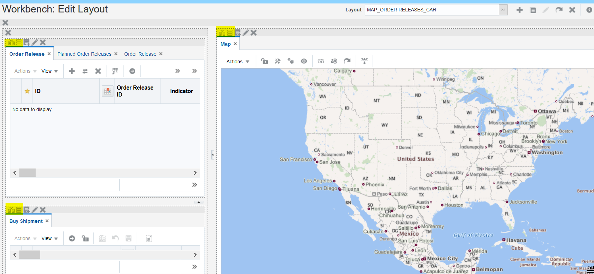This screenshot has width=594, height=274.
Task: Add content to the Map region
Action: tap(238, 33)
